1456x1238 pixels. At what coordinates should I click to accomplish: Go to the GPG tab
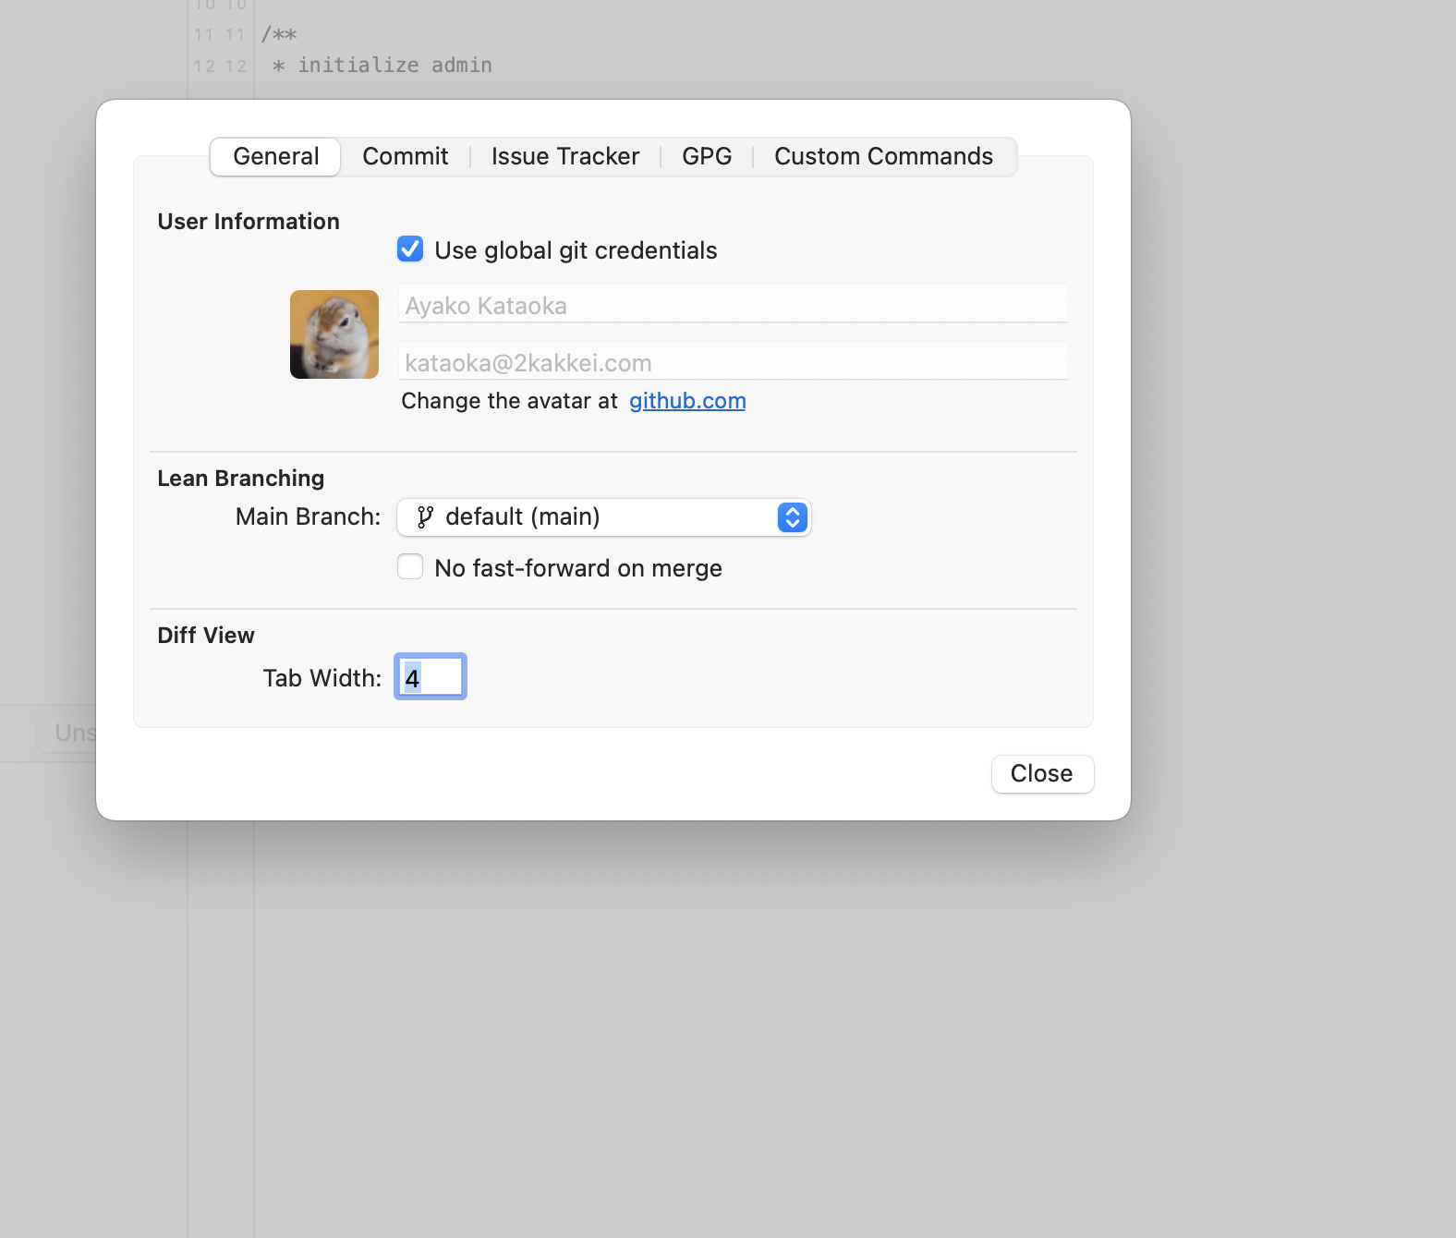coord(707,157)
